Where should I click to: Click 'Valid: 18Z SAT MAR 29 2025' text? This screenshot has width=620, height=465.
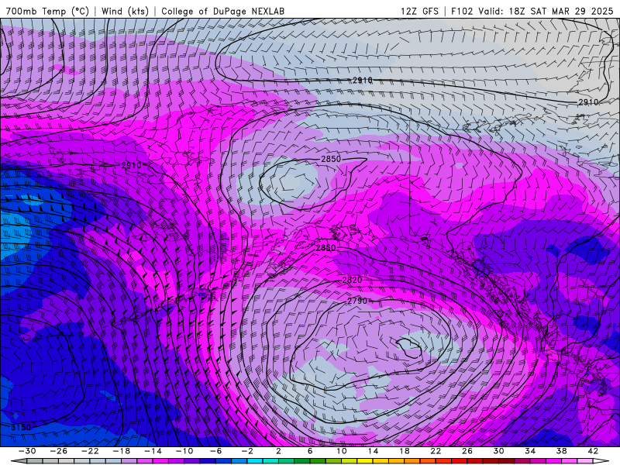tap(546, 11)
